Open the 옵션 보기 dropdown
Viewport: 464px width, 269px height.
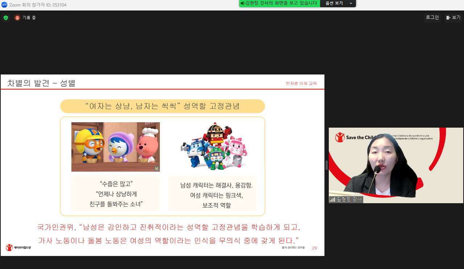tap(338, 3)
